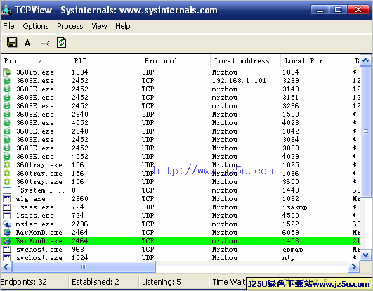This screenshot has height=291, width=373.
Task: Click the lsass.exe icon on isakmp row
Action: coord(7,207)
